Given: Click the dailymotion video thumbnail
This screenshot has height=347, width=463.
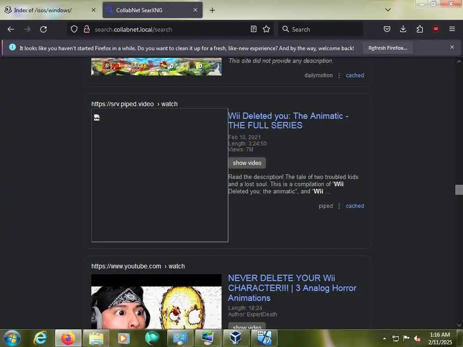Looking at the screenshot, I should [x=156, y=66].
